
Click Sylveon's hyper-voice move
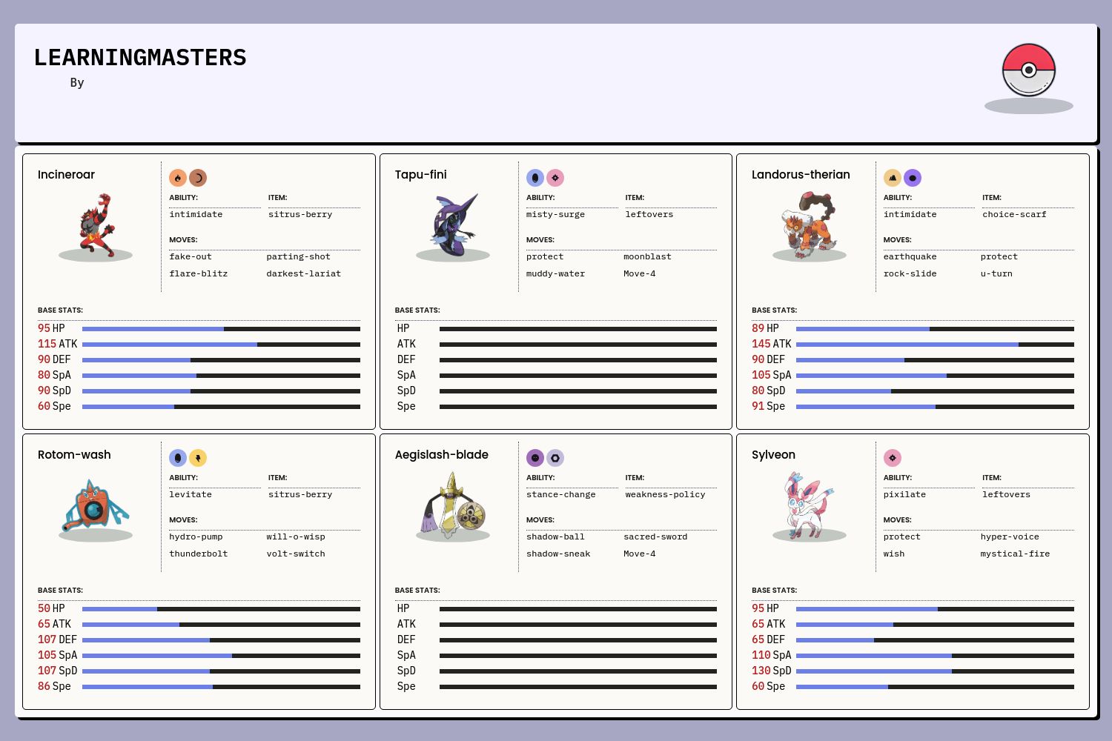pos(1010,536)
